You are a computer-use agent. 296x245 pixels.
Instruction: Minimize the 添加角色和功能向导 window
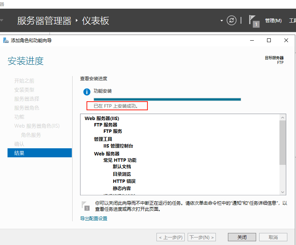251,40
